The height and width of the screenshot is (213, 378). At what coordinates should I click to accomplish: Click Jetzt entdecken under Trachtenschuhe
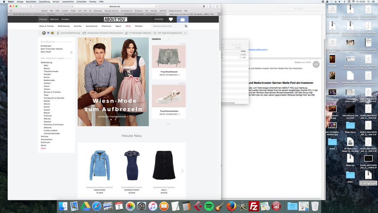(x=169, y=114)
